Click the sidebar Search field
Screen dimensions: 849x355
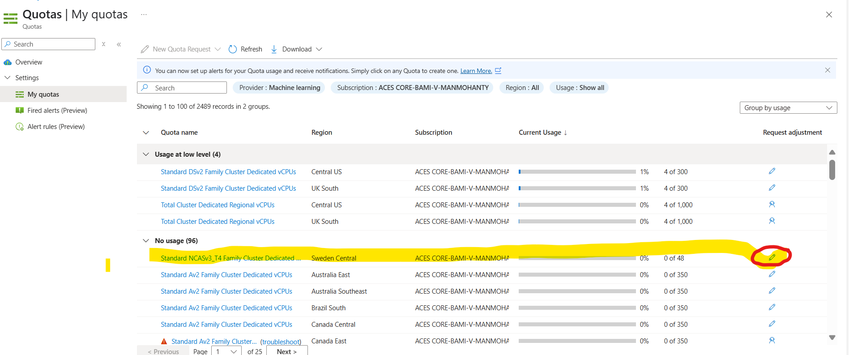(49, 44)
